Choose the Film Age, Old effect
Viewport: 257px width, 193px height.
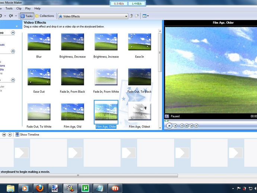pos(73,112)
